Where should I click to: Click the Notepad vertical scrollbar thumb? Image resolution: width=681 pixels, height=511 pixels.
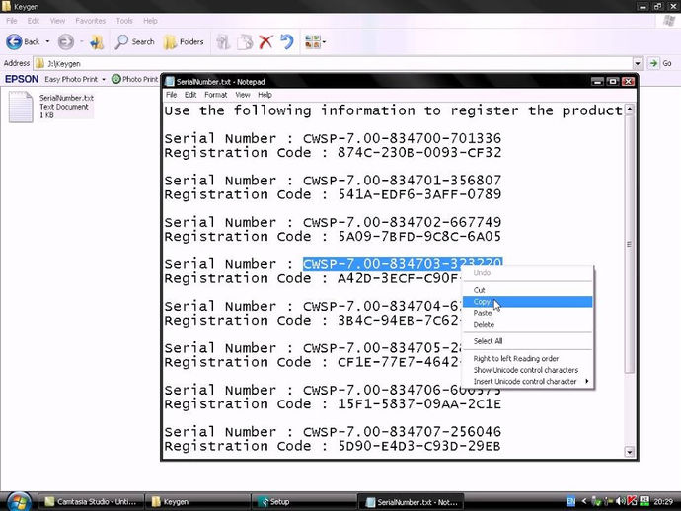tap(630, 245)
